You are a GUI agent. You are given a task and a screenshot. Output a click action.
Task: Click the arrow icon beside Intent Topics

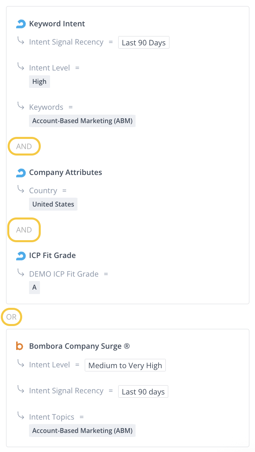(x=21, y=416)
